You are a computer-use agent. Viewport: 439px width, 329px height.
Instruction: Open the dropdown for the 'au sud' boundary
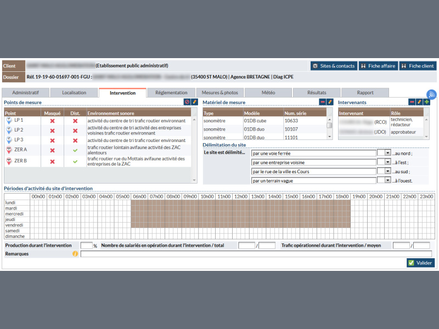387,171
